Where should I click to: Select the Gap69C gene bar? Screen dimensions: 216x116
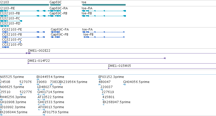pos(55,5)
